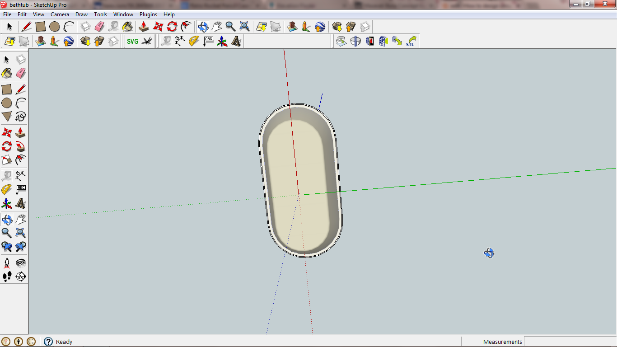Viewport: 617px width, 347px height.
Task: Click the grid with green curved arrow icon
Action: (397, 41)
